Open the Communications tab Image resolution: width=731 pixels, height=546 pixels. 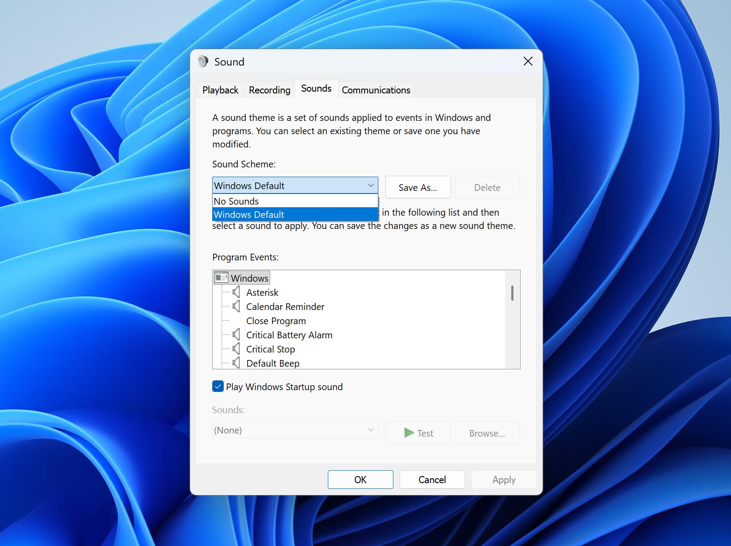(376, 90)
